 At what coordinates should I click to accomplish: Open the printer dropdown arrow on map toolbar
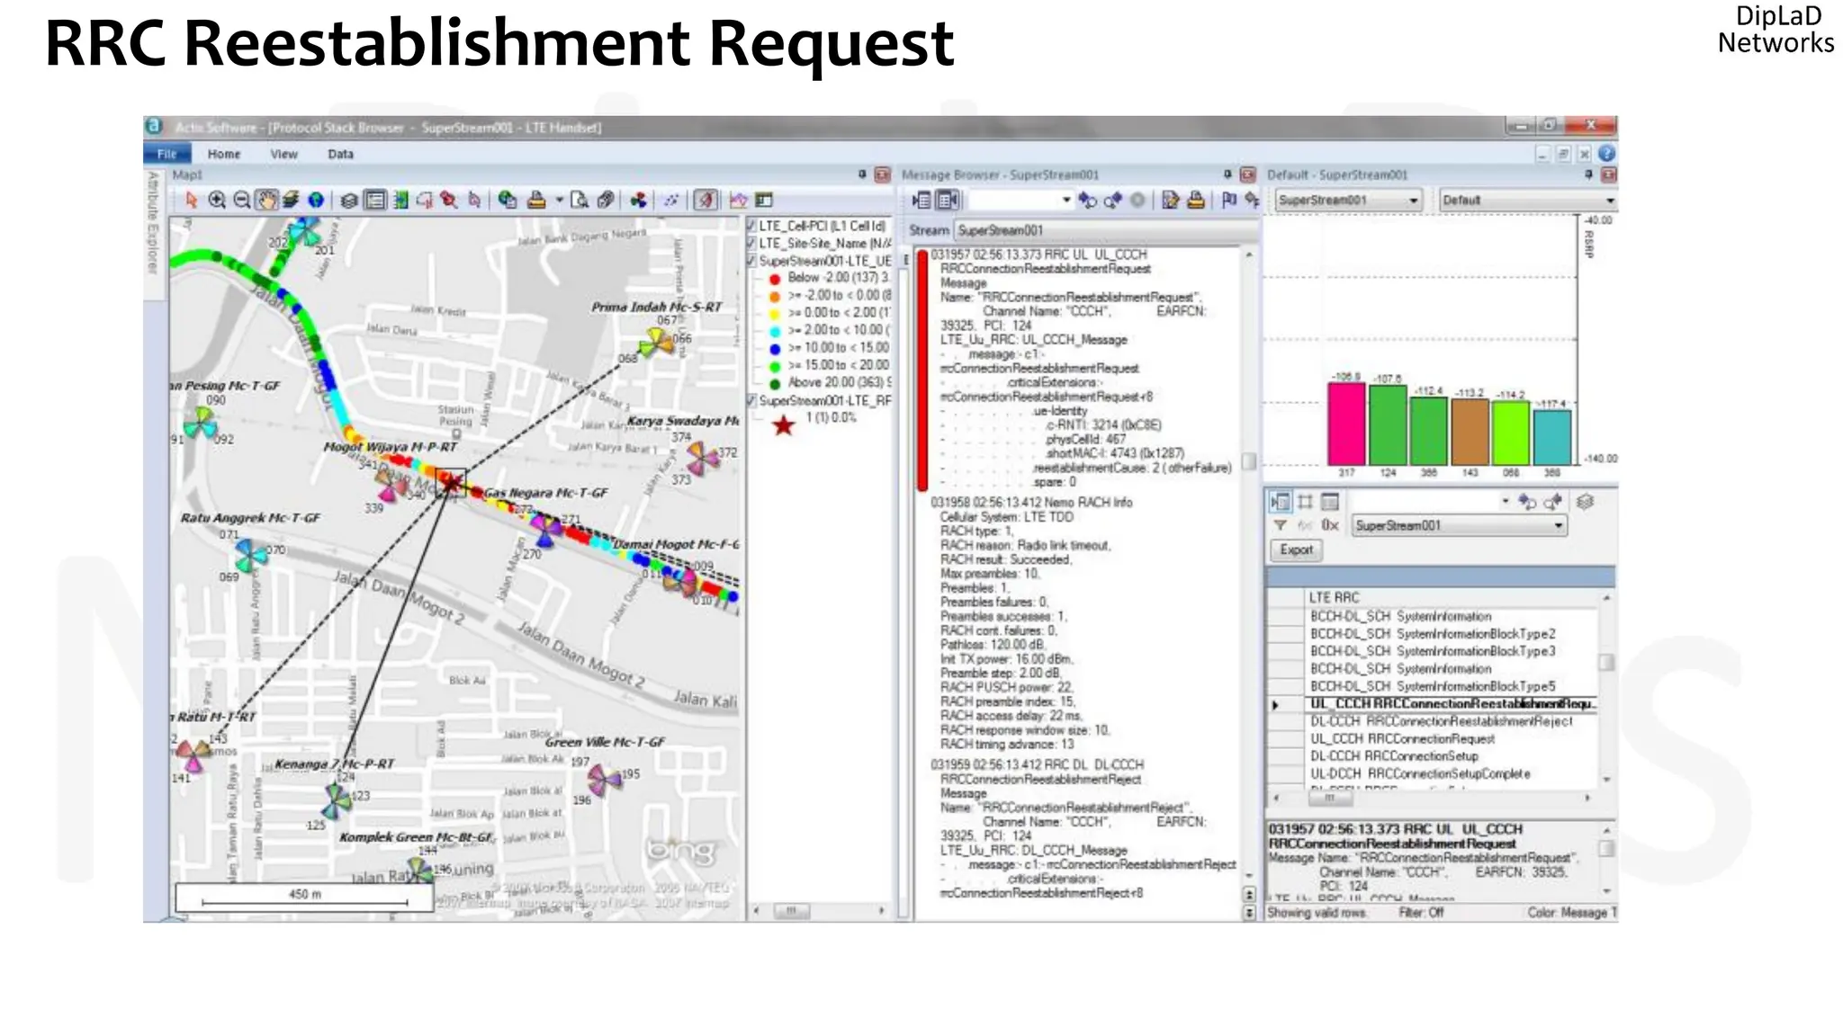click(x=559, y=200)
